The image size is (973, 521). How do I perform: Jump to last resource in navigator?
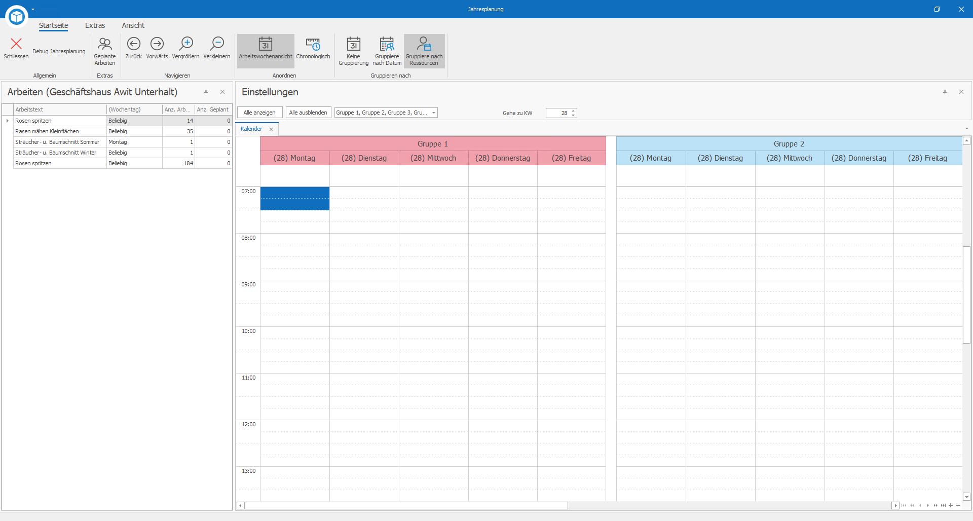tap(943, 505)
